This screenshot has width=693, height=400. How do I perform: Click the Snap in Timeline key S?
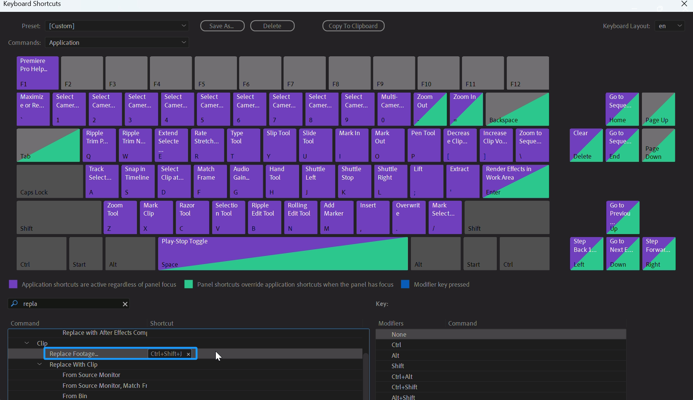coord(138,181)
